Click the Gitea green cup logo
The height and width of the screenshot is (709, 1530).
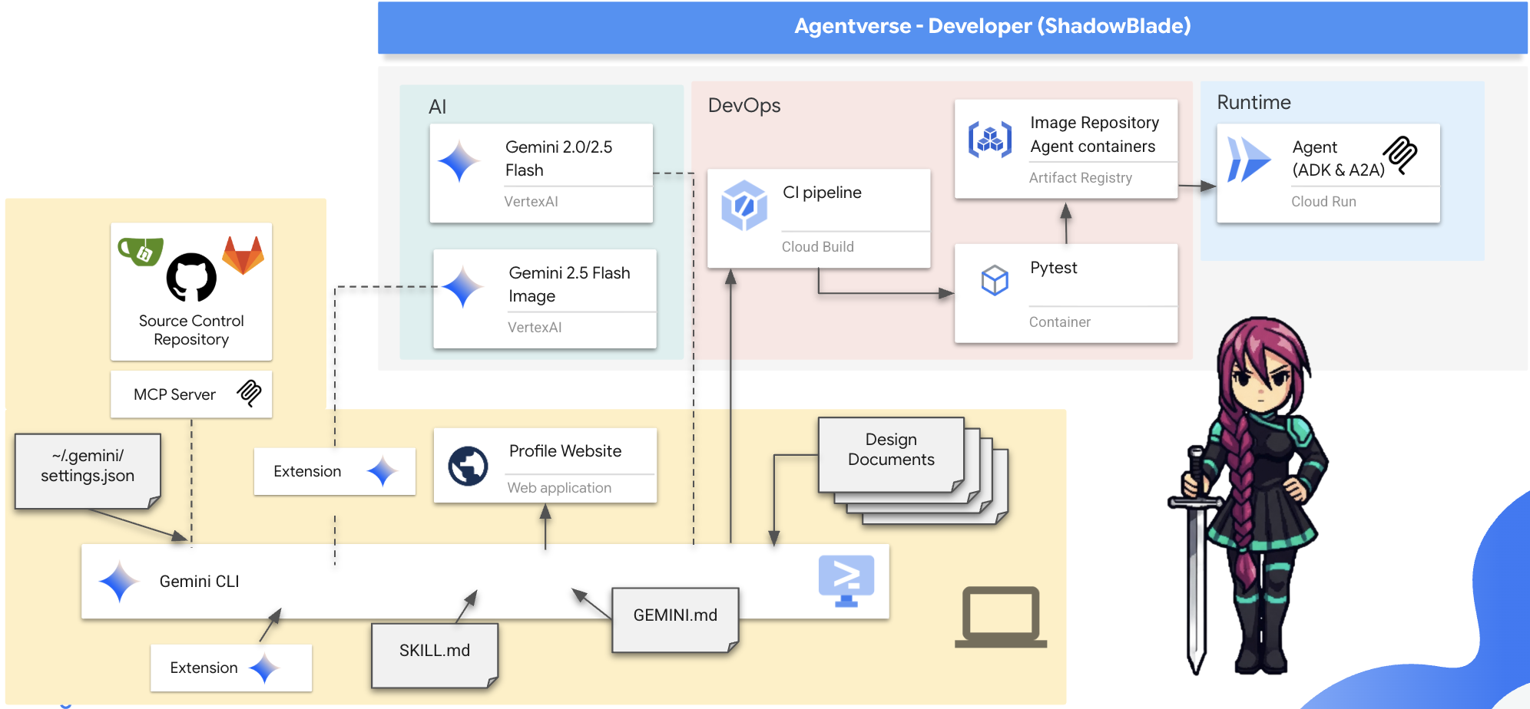click(x=141, y=251)
